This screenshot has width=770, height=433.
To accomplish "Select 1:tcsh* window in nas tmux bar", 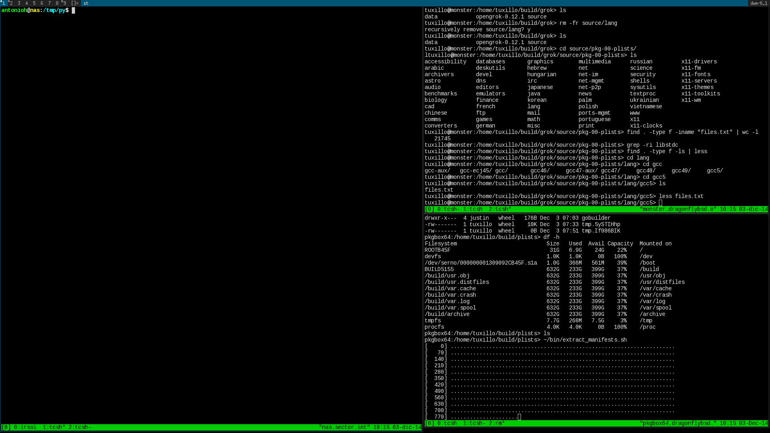I will tap(54, 427).
